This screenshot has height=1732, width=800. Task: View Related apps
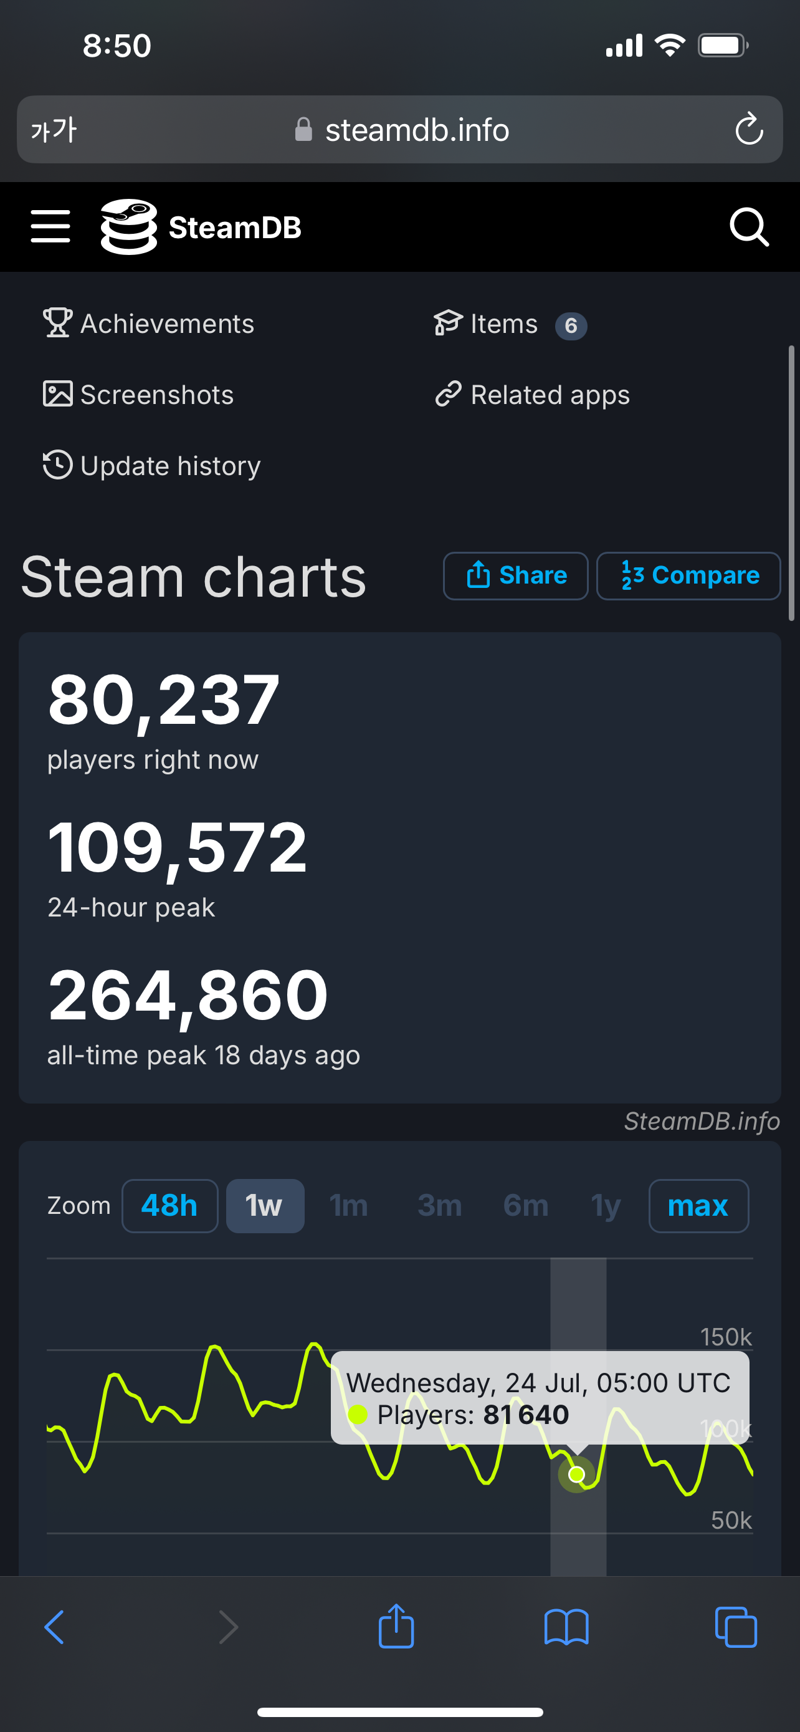pyautogui.click(x=533, y=395)
